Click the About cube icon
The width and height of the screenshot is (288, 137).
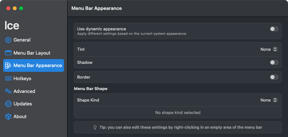pos(8,117)
